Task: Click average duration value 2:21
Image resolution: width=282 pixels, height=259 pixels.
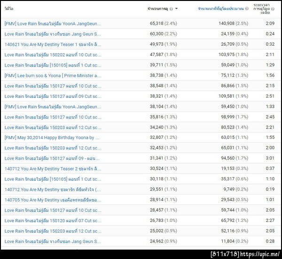Action: 270,127
